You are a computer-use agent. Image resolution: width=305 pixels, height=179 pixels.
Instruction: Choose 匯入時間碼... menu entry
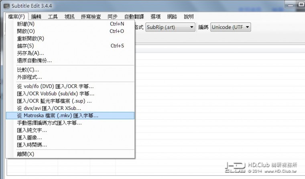[x=70, y=145]
